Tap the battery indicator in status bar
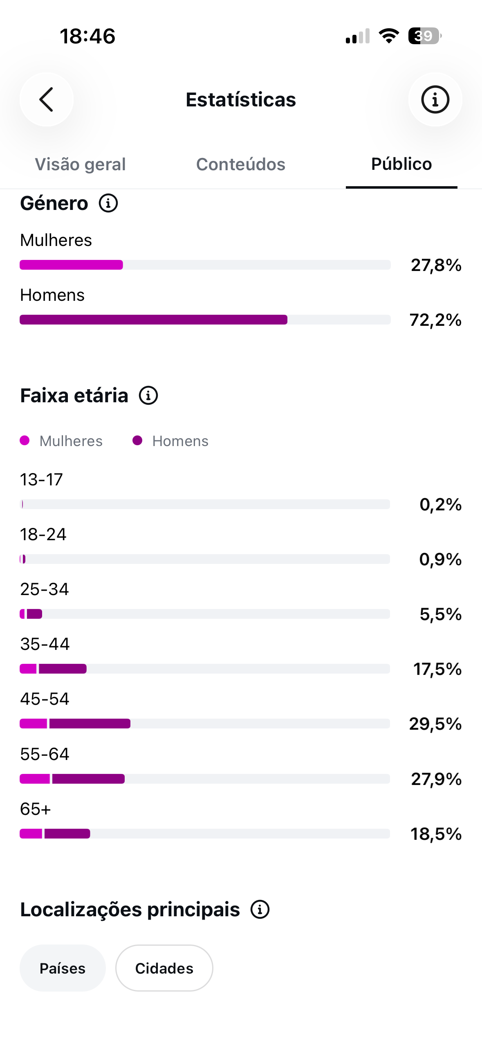Viewport: 482px width, 1046px height. [425, 36]
